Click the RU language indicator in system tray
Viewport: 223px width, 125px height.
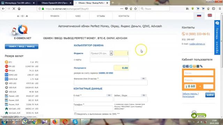tap(189, 122)
